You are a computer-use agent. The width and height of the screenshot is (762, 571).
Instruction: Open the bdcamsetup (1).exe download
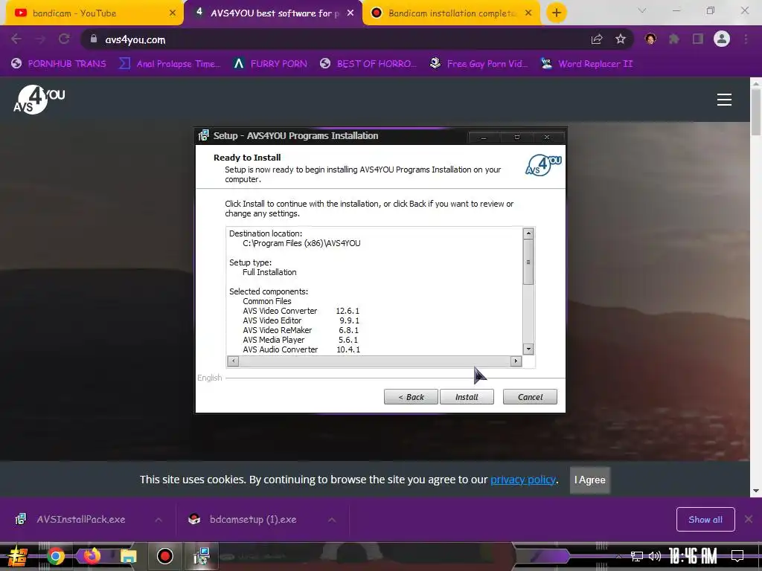[253, 520]
